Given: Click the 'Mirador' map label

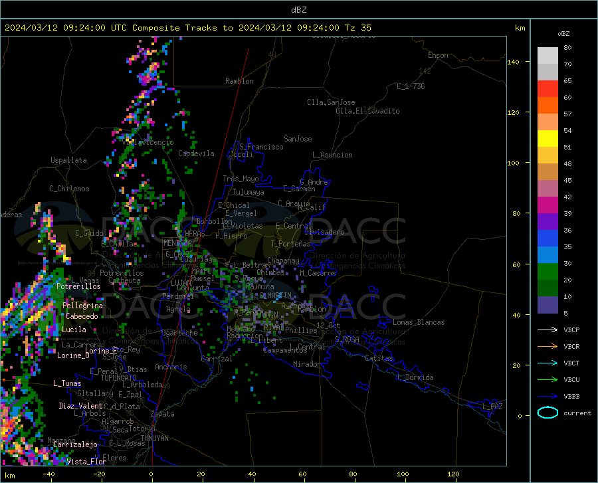Looking at the screenshot, I should (307, 364).
